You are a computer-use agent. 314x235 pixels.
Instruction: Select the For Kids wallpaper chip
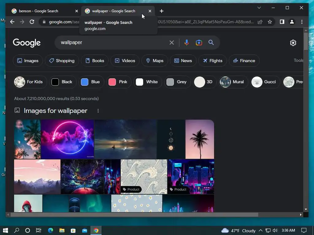30,82
